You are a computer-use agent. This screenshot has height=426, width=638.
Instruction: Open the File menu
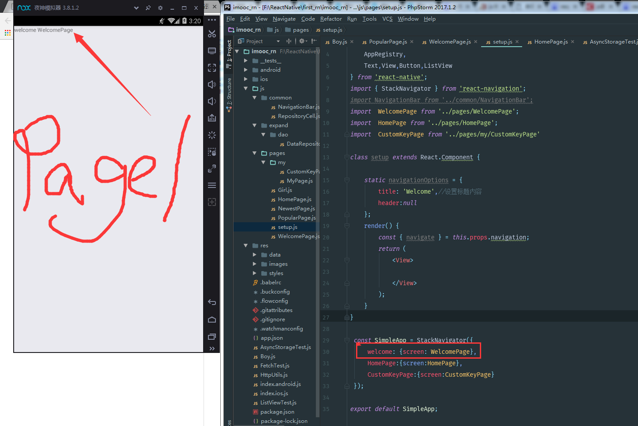click(x=230, y=19)
